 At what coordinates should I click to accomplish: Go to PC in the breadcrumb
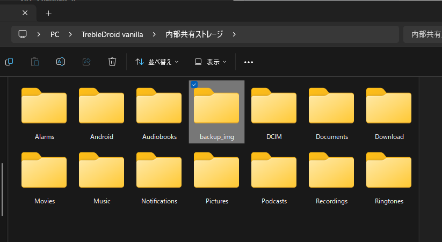coord(55,34)
